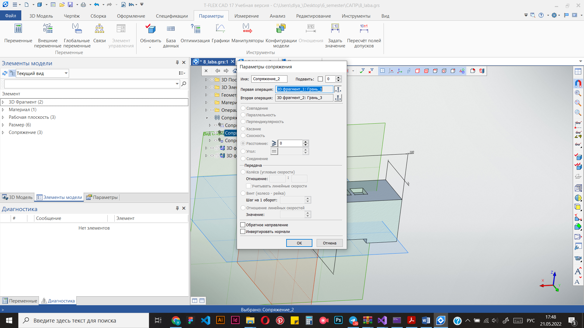Switch to the Сборка ribbon tab
Screen dimensions: 584x328
pyautogui.click(x=98, y=16)
